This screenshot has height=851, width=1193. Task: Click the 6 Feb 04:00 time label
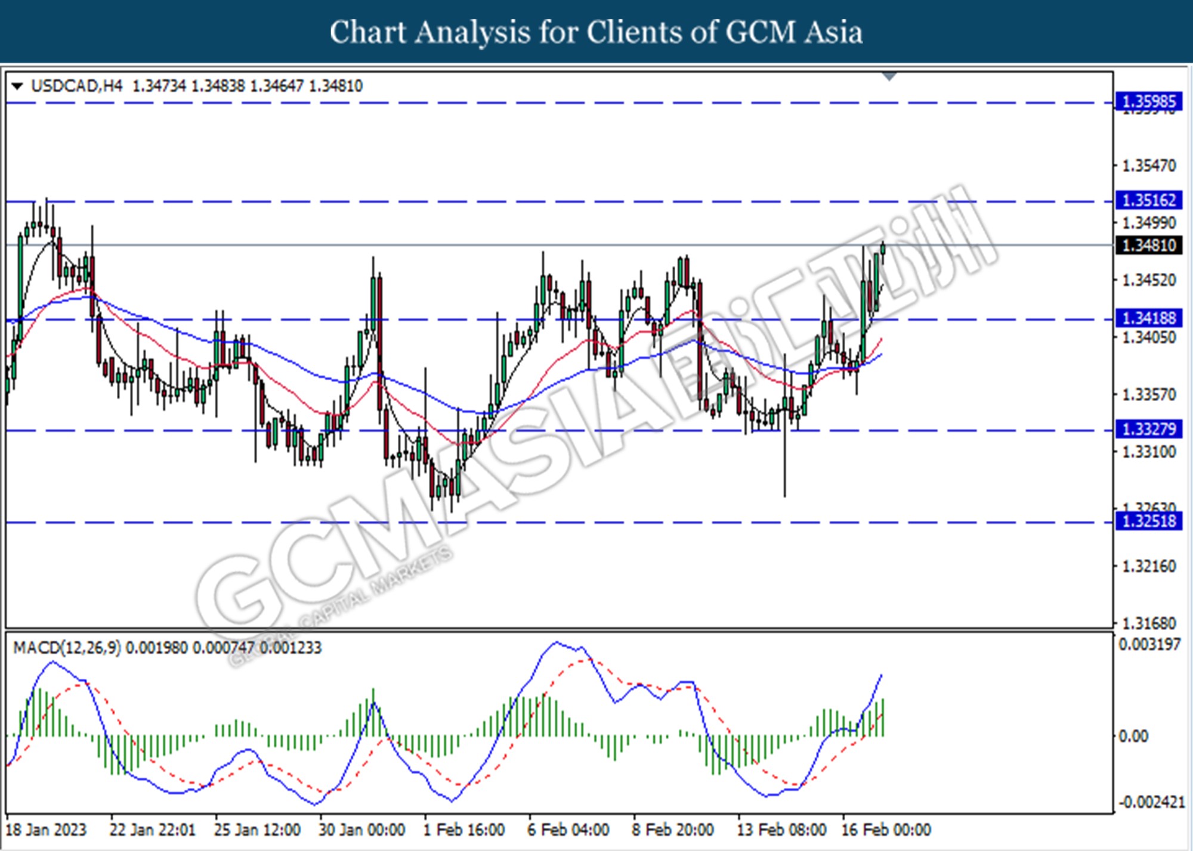[x=568, y=830]
